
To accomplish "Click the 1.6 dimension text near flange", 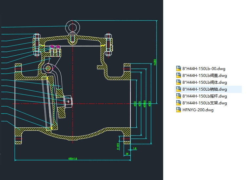I will pos(135,148).
